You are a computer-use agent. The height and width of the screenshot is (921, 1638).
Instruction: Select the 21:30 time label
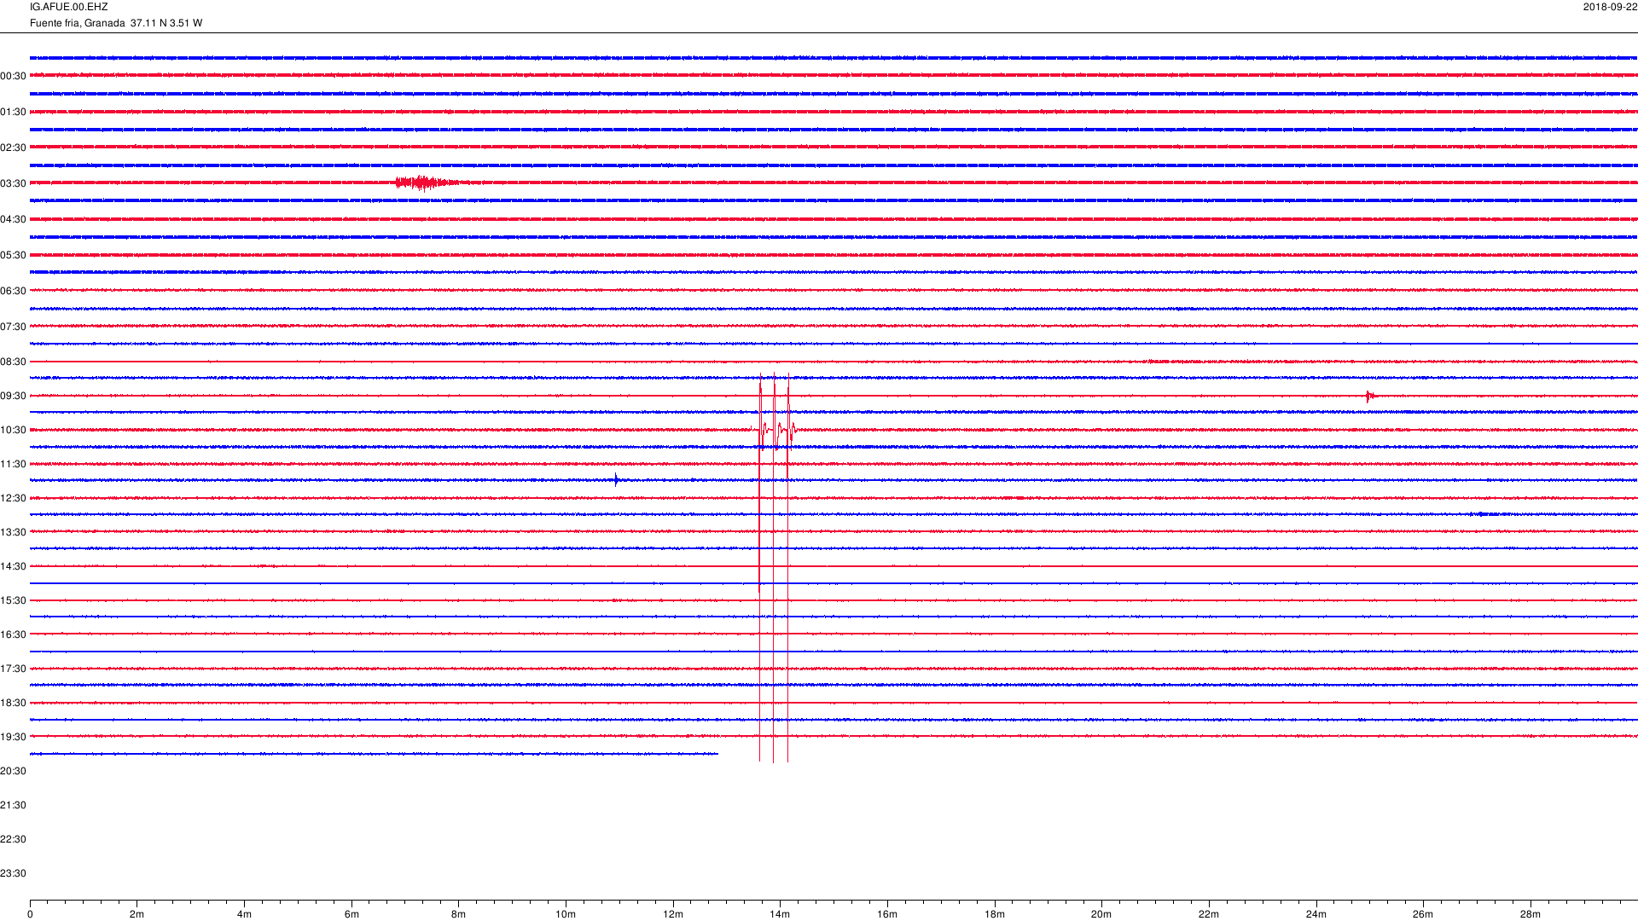pyautogui.click(x=13, y=805)
